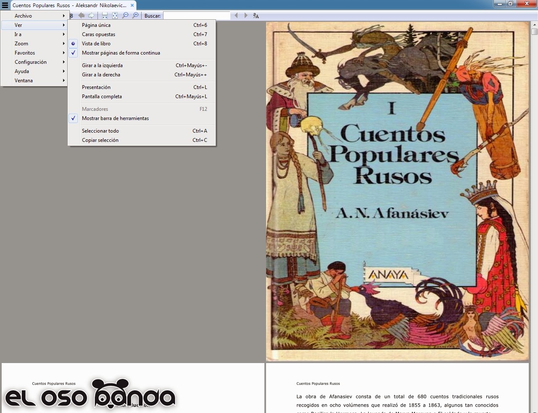Open the Favoritos submenu
538x413 pixels.
pos(34,53)
